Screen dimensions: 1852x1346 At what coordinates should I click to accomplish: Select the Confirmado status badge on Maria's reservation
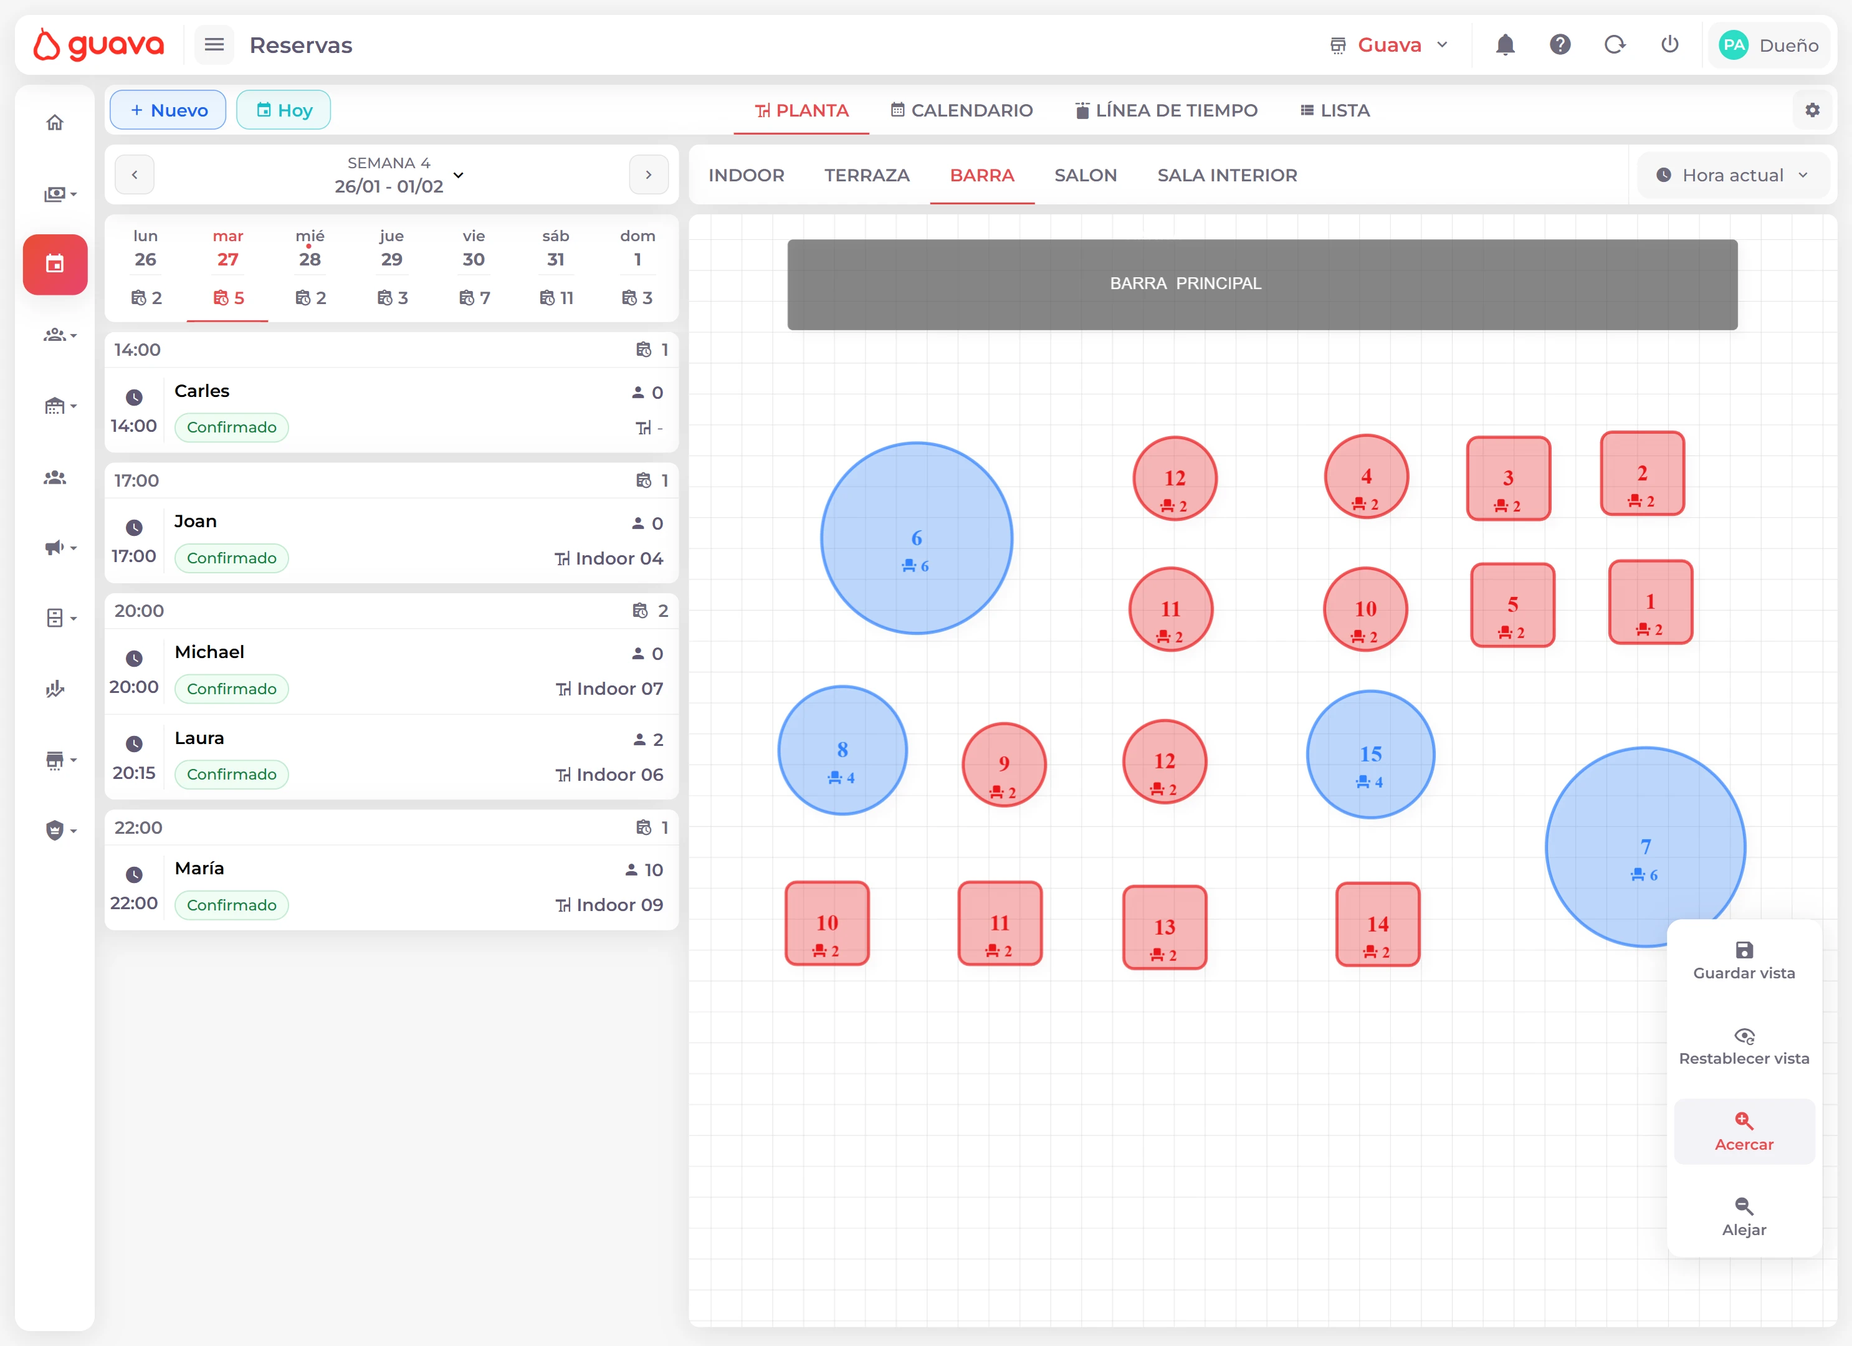click(232, 905)
